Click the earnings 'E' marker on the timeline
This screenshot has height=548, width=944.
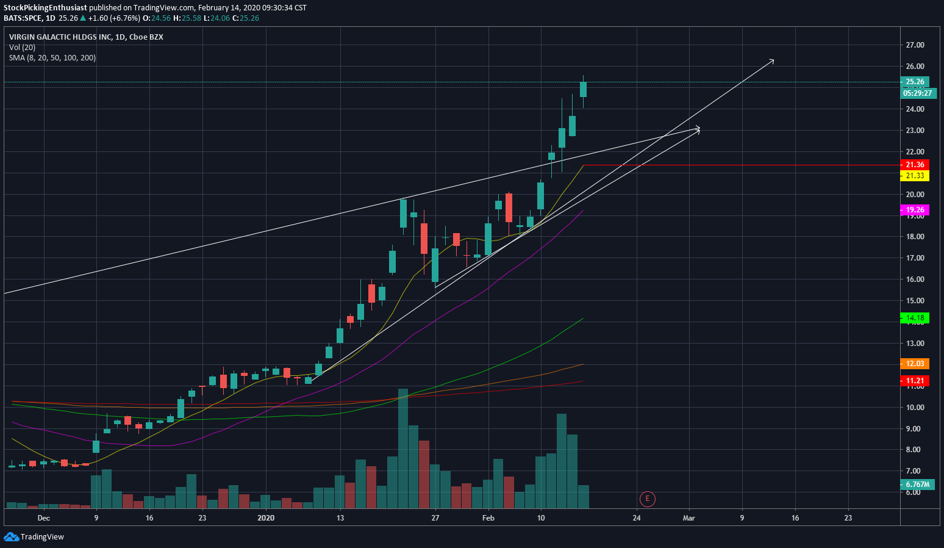(x=647, y=499)
